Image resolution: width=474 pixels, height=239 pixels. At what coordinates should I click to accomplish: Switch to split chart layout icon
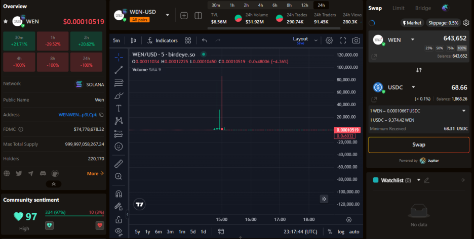199,15
